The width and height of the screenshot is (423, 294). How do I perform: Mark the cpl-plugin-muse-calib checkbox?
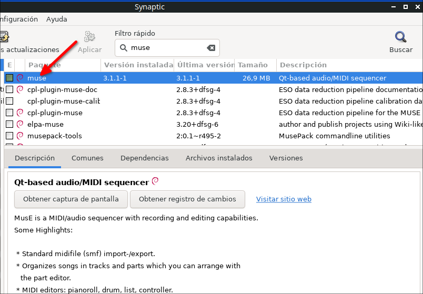(x=9, y=101)
